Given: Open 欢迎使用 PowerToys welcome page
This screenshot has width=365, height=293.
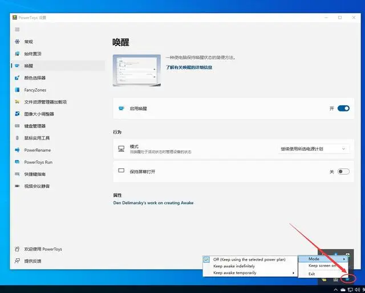Looking at the screenshot, I should point(58,249).
